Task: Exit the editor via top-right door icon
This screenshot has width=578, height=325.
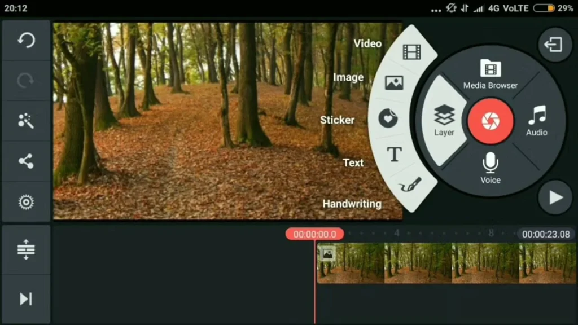Action: [554, 45]
